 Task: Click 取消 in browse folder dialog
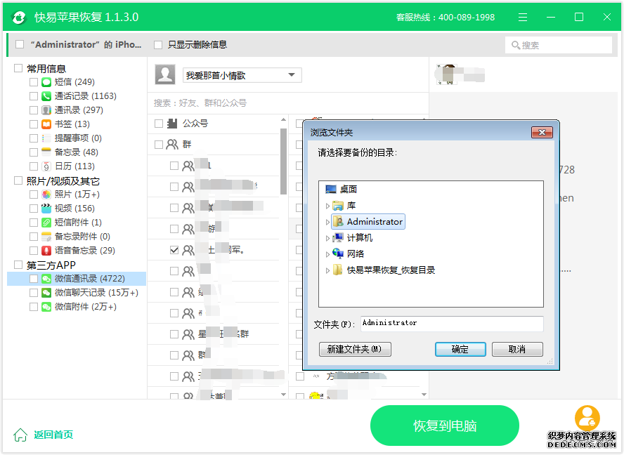click(517, 350)
